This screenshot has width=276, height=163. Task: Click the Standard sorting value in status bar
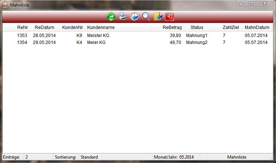[x=89, y=157]
